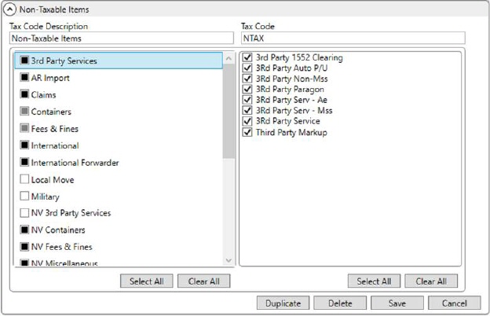Toggle the AR Import category checkbox
This screenshot has width=490, height=316.
[25, 77]
